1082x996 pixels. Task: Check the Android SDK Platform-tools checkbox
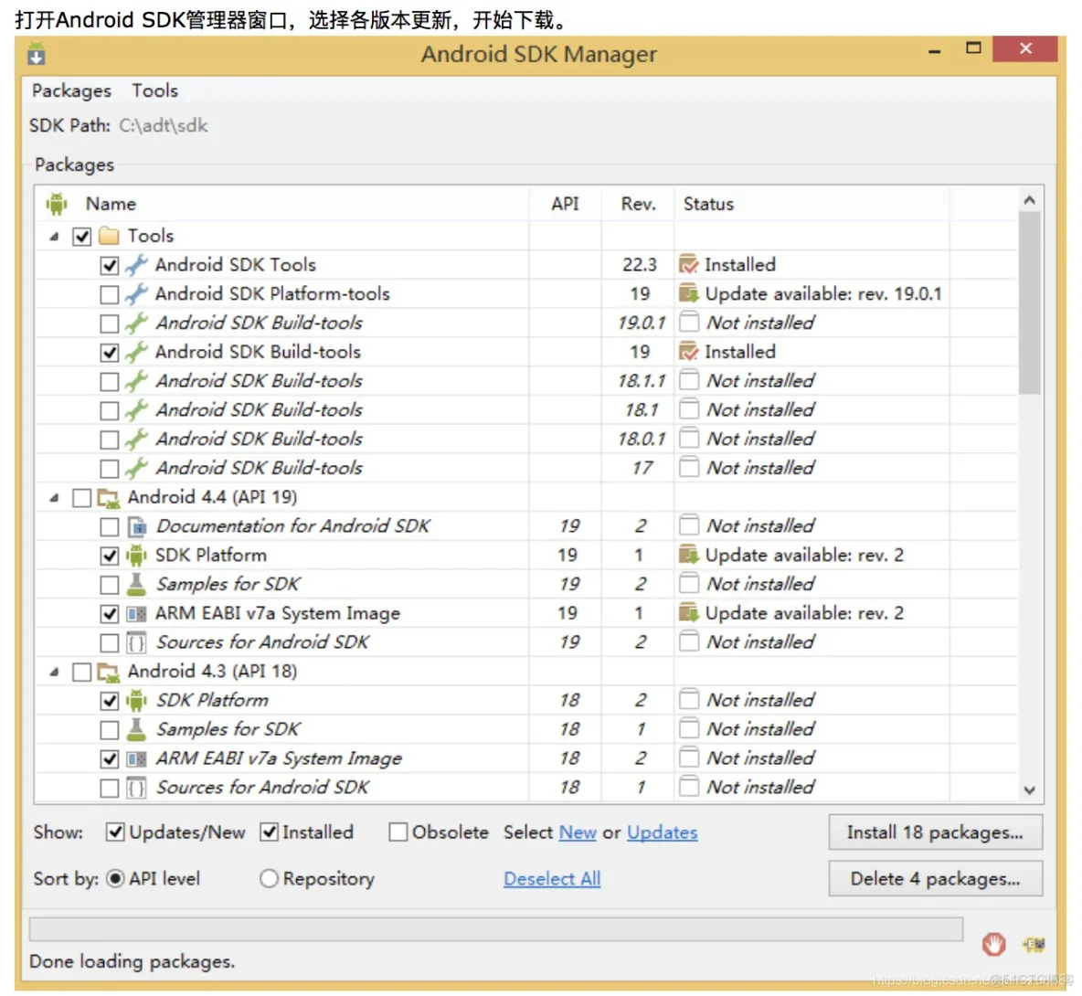point(109,294)
